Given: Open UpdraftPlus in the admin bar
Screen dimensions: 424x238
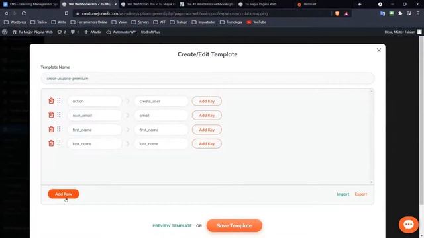Looking at the screenshot, I should pyautogui.click(x=150, y=32).
